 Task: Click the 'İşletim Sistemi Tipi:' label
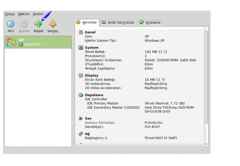click(101, 41)
